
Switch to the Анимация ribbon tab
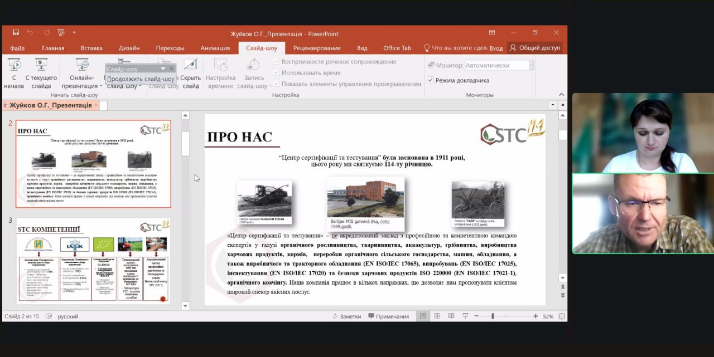(215, 48)
